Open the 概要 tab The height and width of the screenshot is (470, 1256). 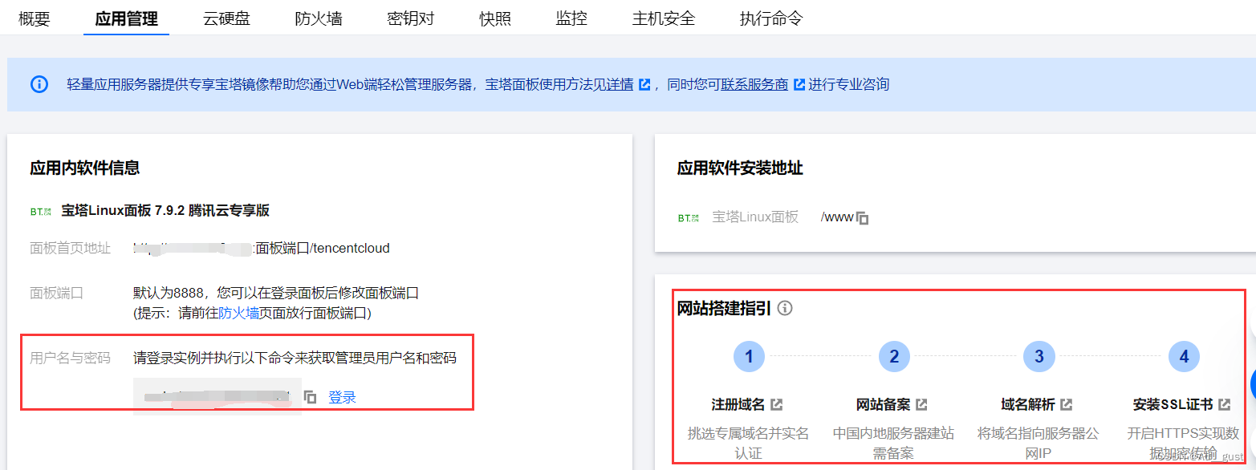[35, 18]
